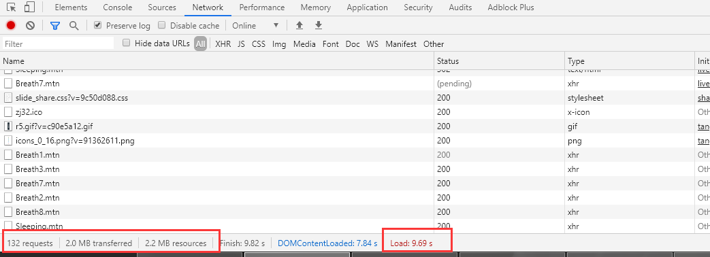The height and width of the screenshot is (257, 710).
Task: Select the CSS filter button
Action: pos(259,44)
